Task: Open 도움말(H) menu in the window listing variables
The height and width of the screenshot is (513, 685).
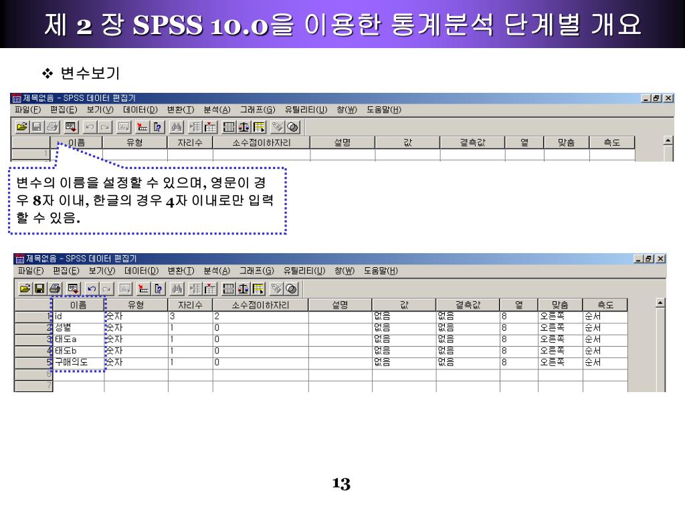Action: coord(381,271)
